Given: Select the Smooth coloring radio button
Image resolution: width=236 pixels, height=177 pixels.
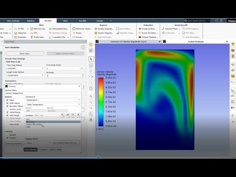Looking at the screenshot, I should (x=7, y=138).
